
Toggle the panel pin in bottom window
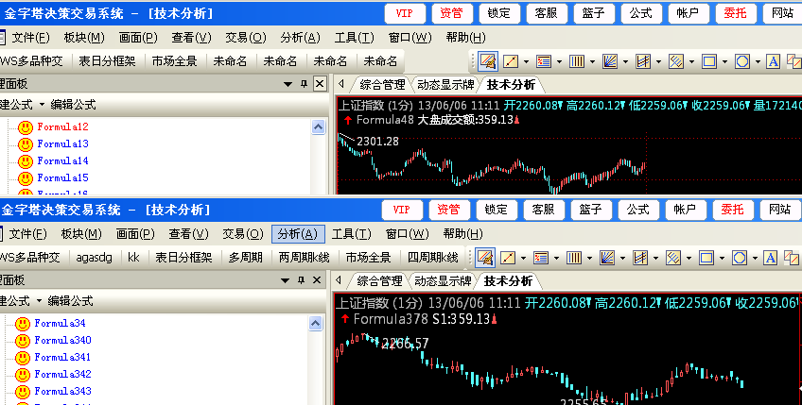point(301,279)
